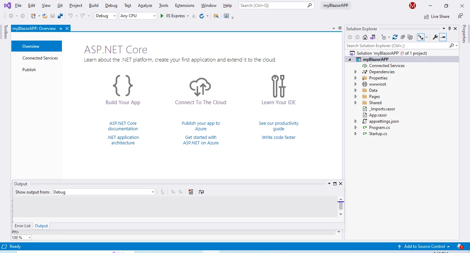Image resolution: width=470 pixels, height=253 pixels.
Task: Open the ASP.NET Core documentation link
Action: [x=123, y=126]
